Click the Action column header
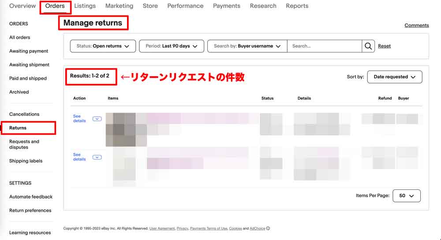 pyautogui.click(x=79, y=98)
